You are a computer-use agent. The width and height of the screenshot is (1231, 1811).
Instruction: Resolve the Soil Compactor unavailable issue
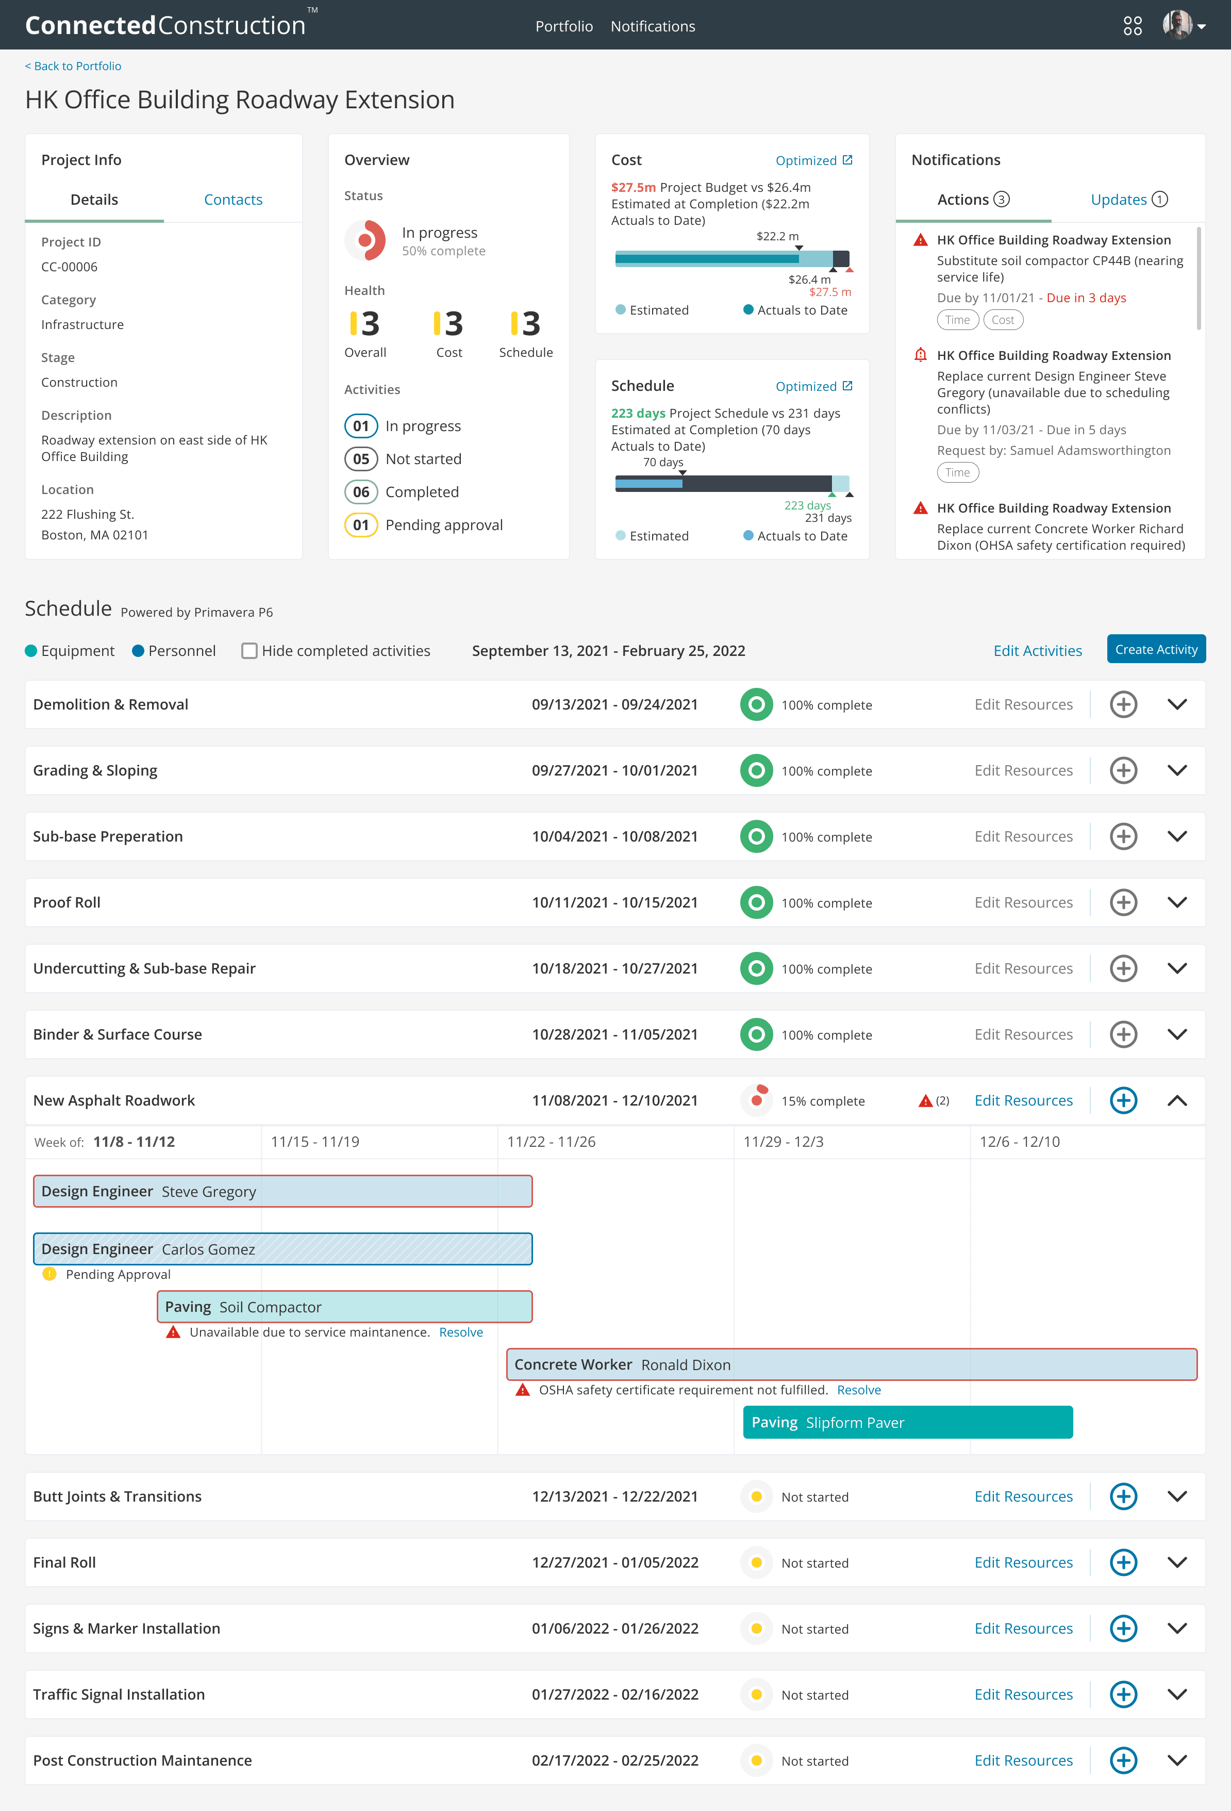click(x=460, y=1332)
